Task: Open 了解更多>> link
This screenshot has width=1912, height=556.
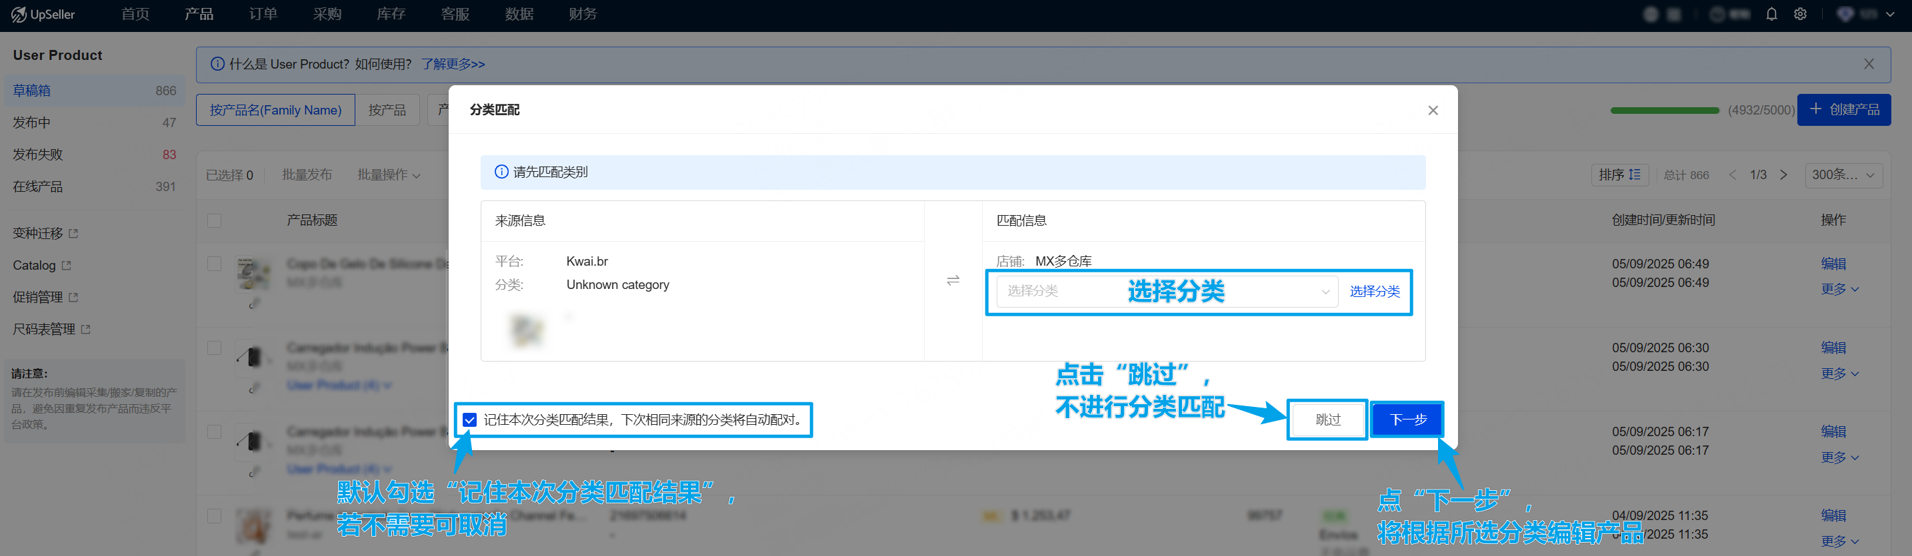Action: [x=453, y=65]
